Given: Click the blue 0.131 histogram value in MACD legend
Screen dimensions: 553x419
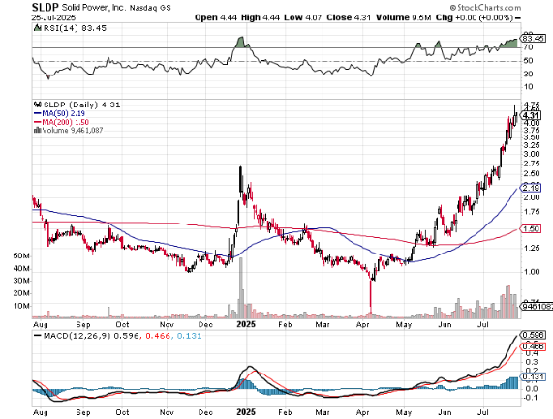Looking at the screenshot, I should point(190,336).
